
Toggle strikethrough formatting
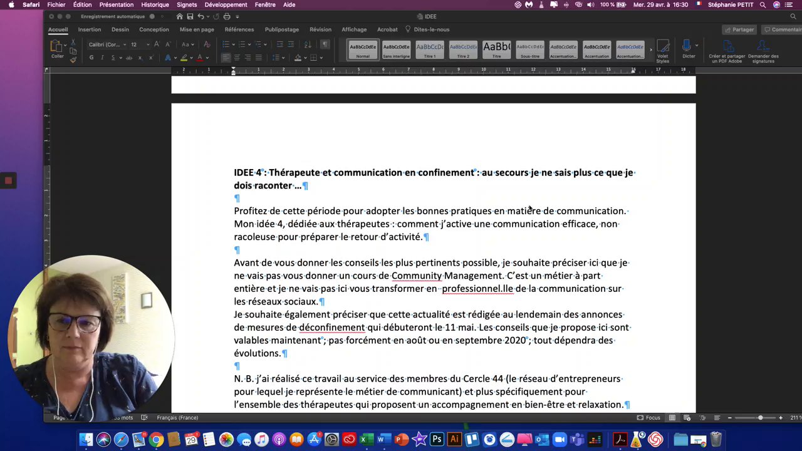point(129,58)
